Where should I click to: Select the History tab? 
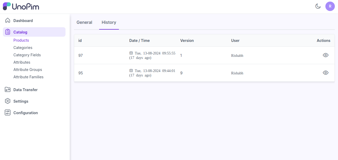pos(109,22)
